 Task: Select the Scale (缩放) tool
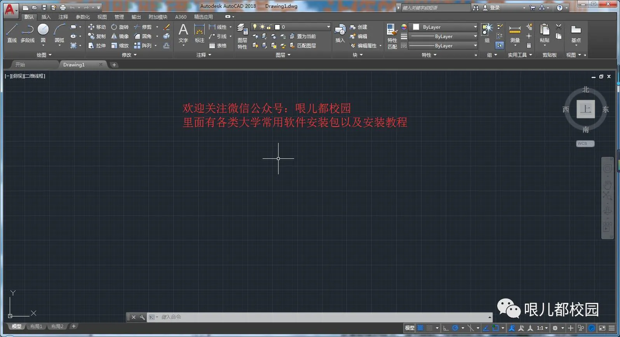point(120,45)
